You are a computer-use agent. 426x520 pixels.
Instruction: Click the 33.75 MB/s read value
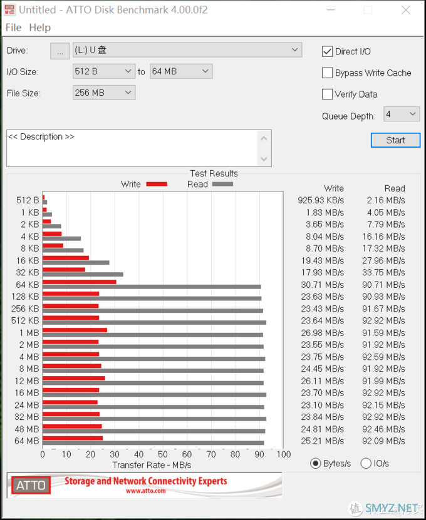tap(383, 272)
